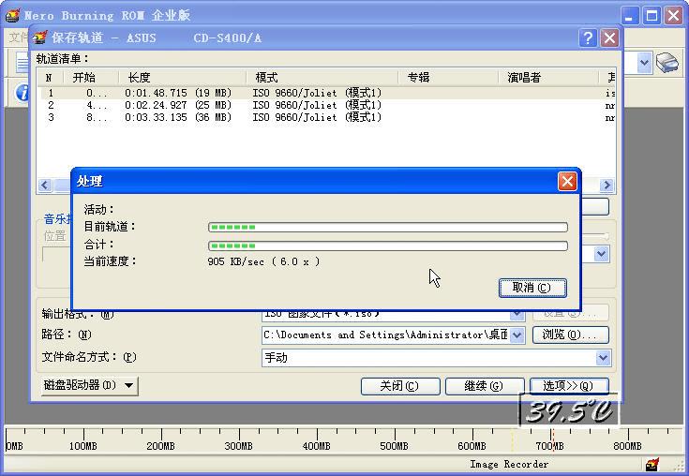Click the 专辑 column header
The height and width of the screenshot is (476, 689).
pos(448,78)
